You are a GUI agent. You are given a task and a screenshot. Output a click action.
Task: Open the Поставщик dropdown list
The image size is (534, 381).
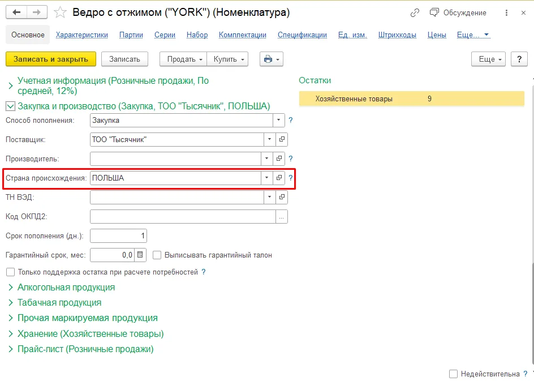click(269, 139)
